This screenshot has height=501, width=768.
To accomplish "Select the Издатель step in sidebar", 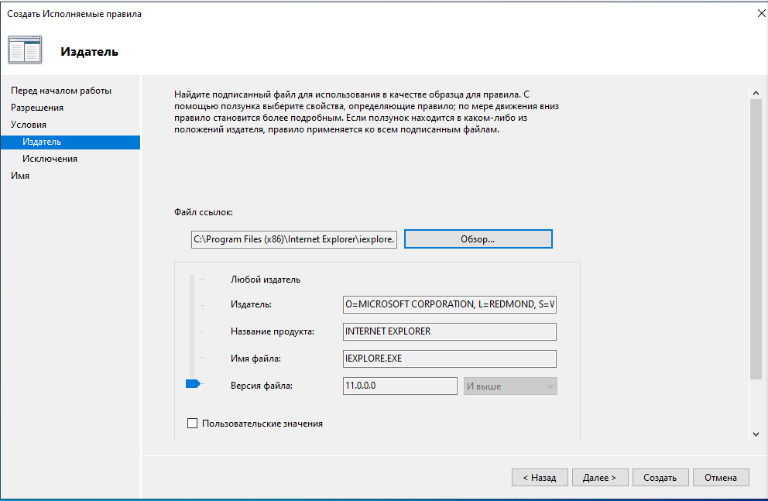I will pyautogui.click(x=70, y=142).
